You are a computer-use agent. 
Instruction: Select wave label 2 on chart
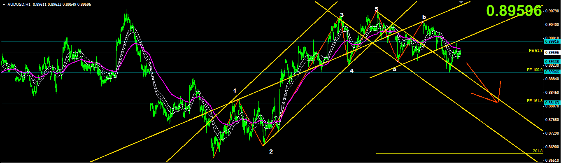271,151
